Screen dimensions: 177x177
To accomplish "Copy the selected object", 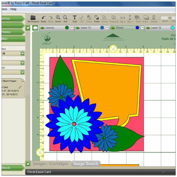I will [x=89, y=19].
